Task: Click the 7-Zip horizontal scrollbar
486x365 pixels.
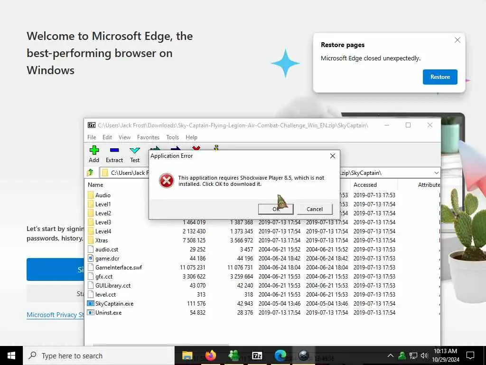Action: (x=161, y=345)
